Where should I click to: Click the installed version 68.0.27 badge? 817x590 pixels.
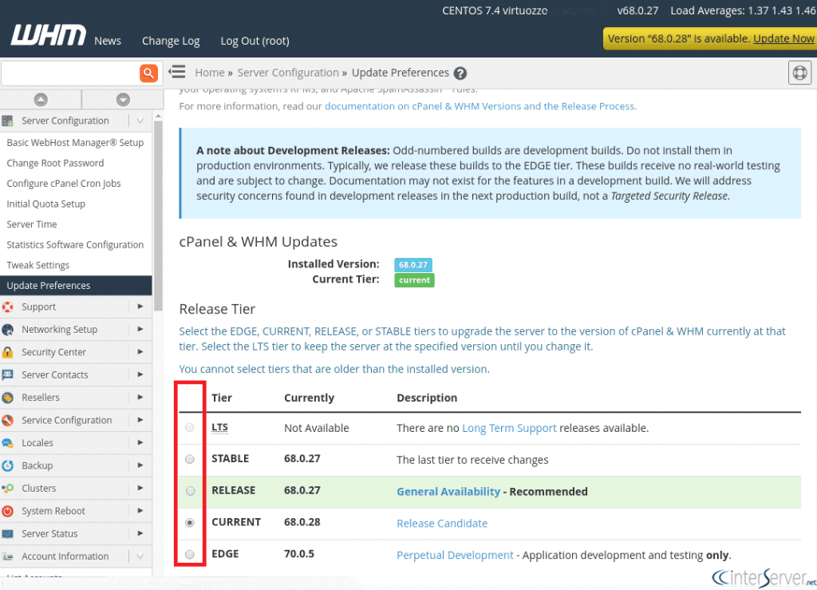pos(413,265)
